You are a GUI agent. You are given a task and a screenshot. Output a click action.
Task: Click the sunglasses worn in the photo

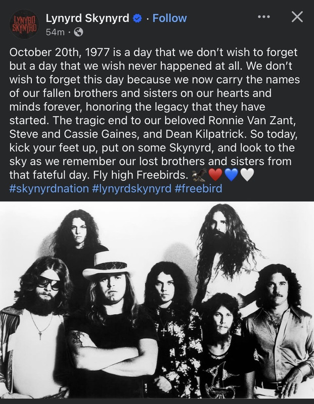pos(49,282)
